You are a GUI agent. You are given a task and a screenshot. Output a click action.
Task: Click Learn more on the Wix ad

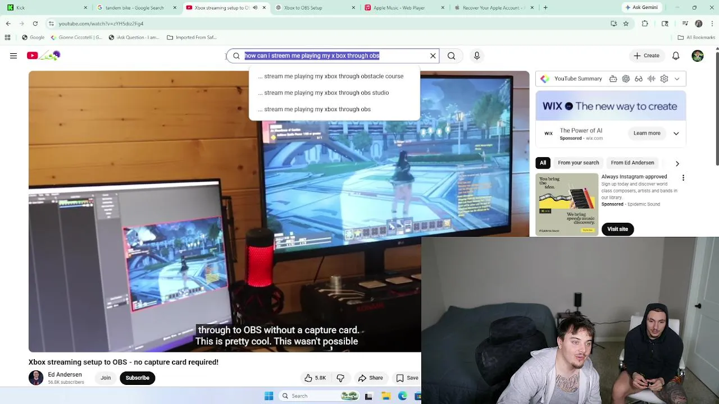tap(647, 134)
